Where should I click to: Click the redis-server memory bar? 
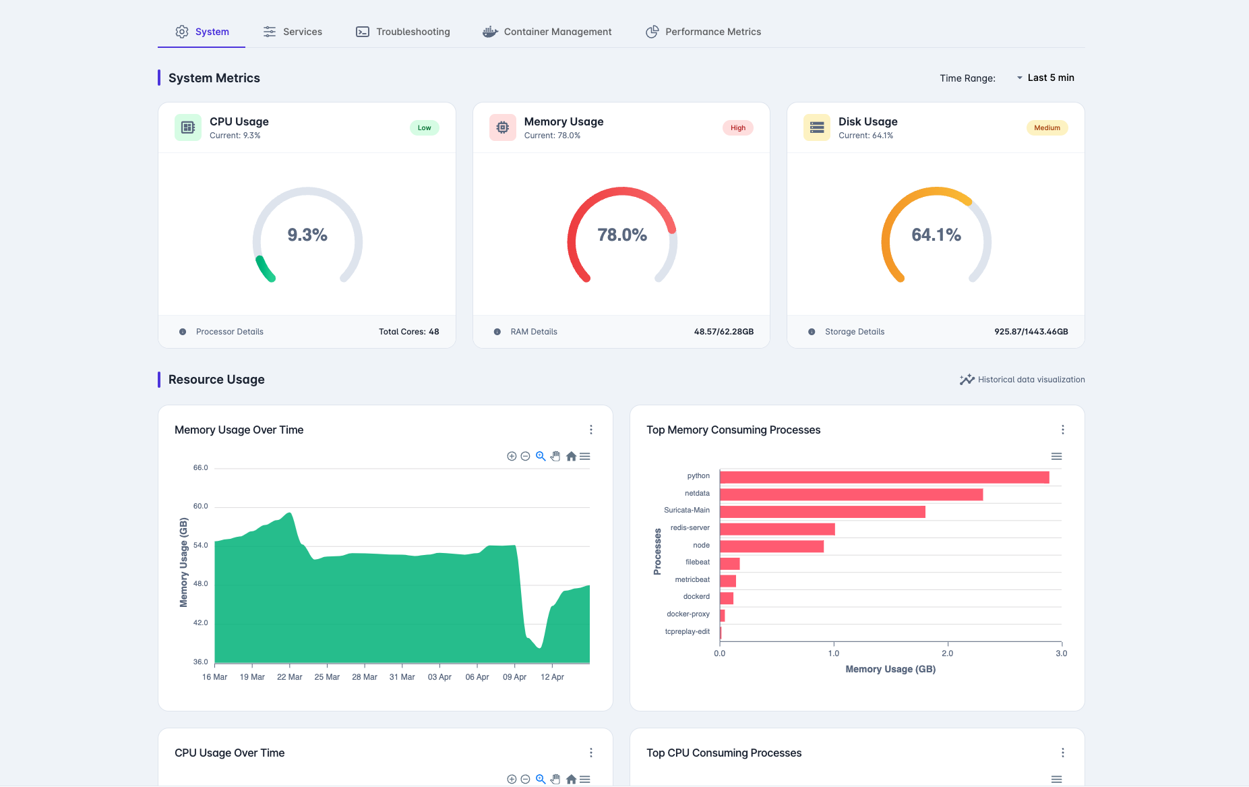point(777,529)
